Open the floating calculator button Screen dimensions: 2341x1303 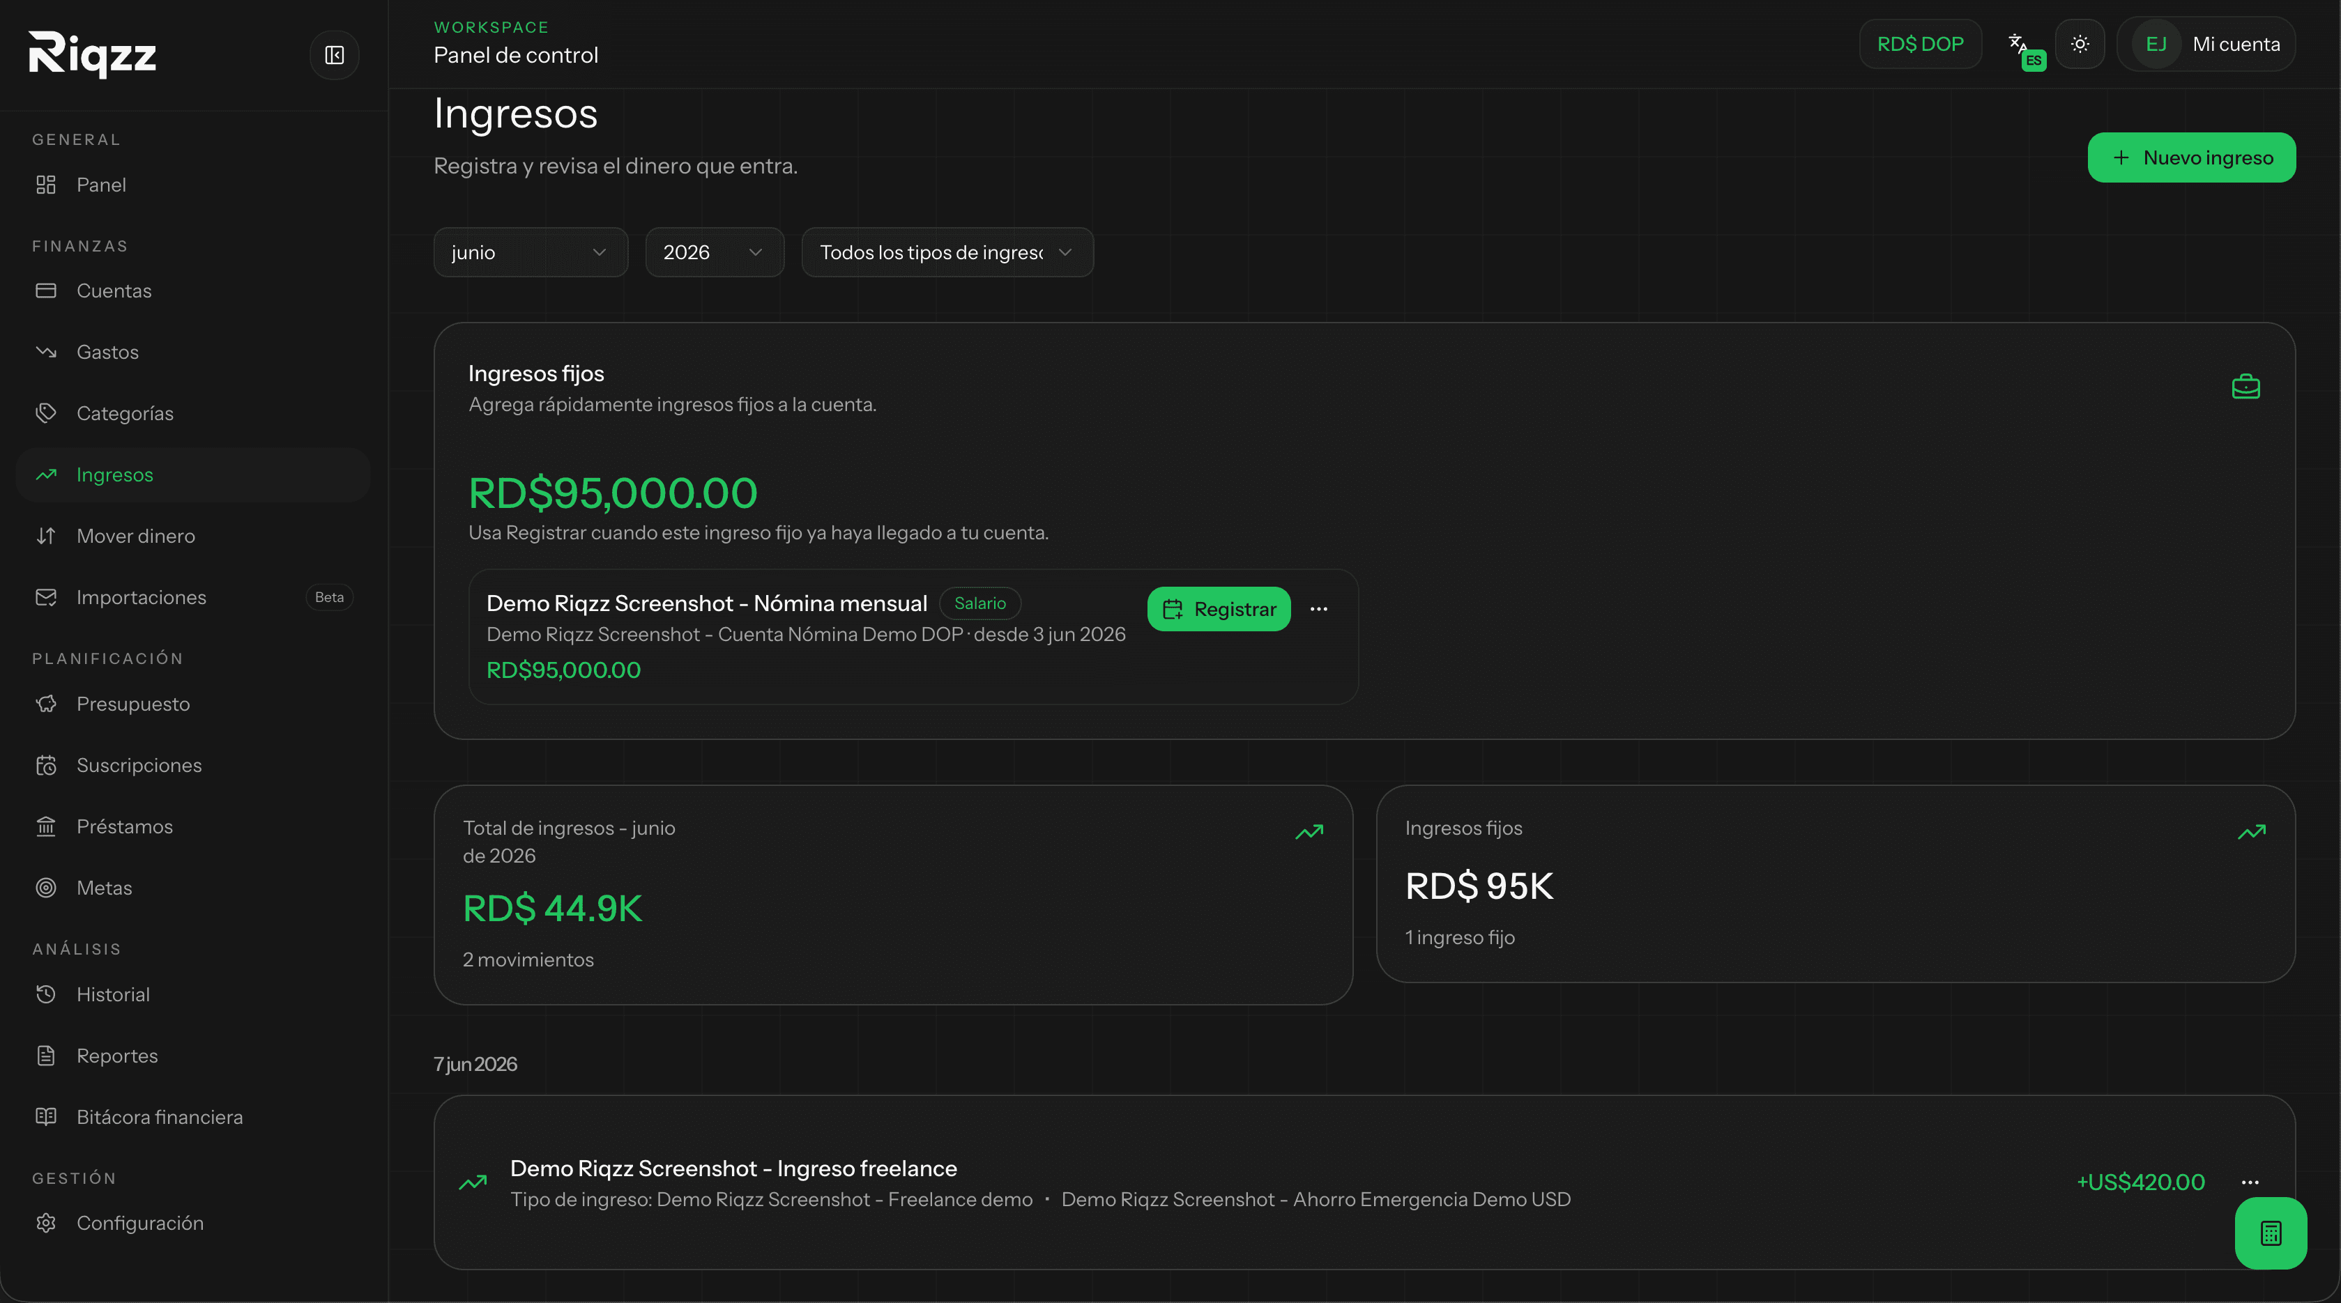tap(2270, 1233)
